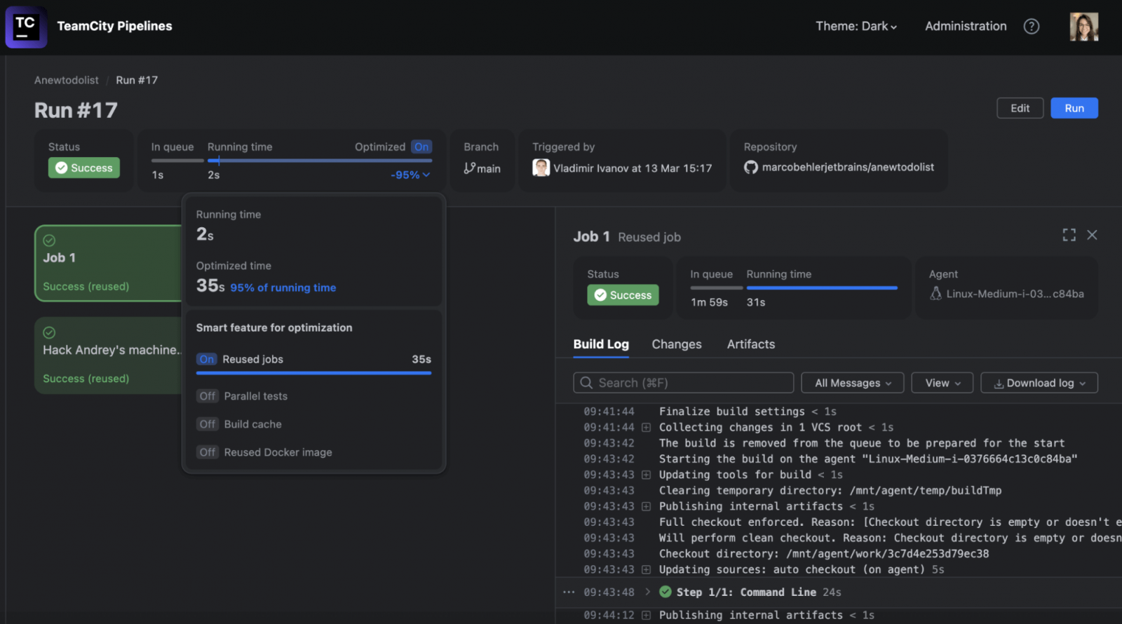This screenshot has width=1122, height=624.
Task: Open the Theme: Dark dropdown
Action: pyautogui.click(x=856, y=27)
